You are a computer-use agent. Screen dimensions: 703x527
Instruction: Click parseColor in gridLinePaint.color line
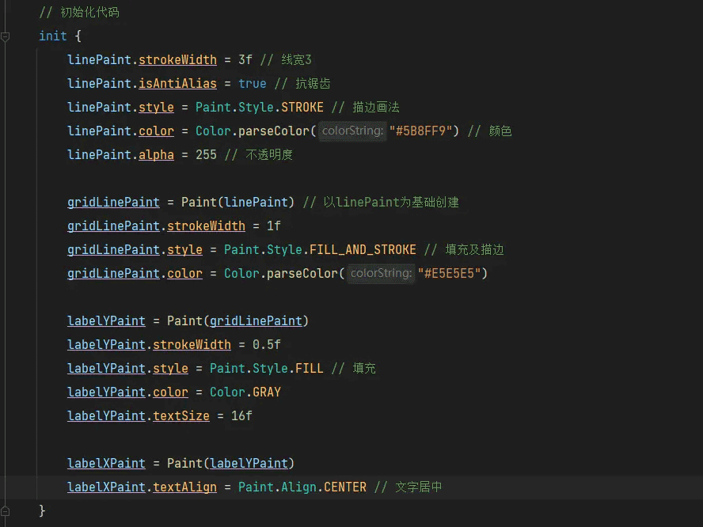pos(302,273)
